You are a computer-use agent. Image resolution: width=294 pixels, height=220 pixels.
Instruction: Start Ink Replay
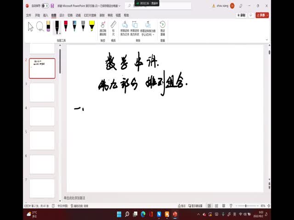[x=163, y=28]
